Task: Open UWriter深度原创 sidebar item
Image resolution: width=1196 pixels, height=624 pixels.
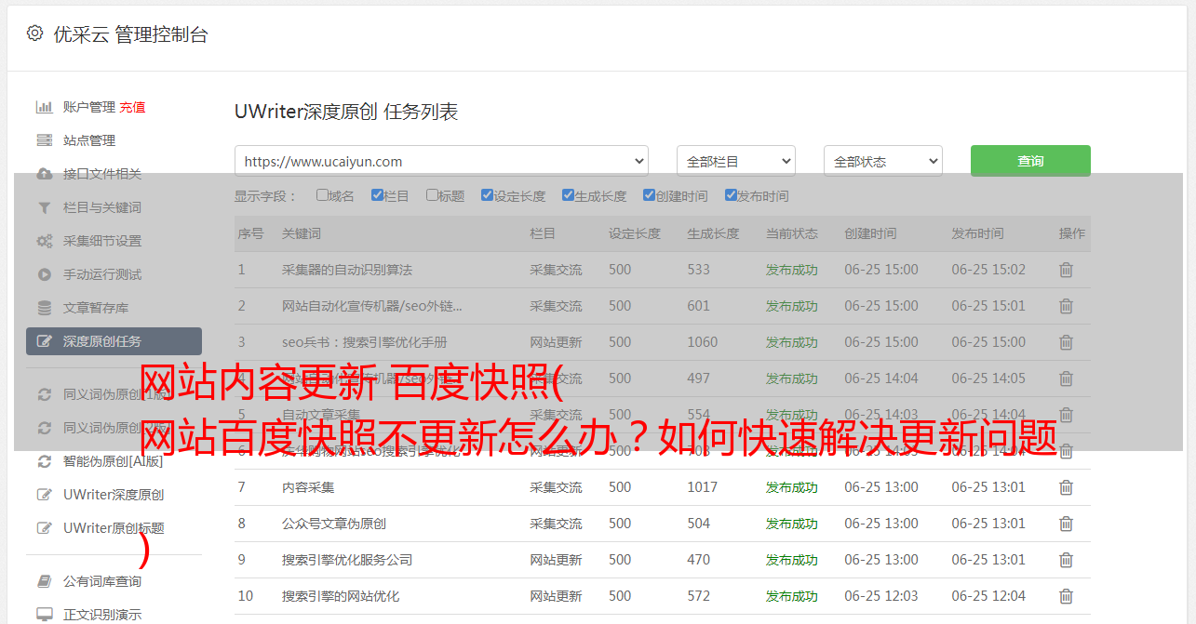Action: (114, 495)
